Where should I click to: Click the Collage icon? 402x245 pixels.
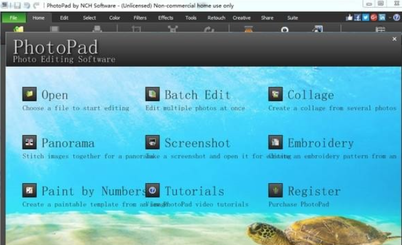tap(276, 94)
